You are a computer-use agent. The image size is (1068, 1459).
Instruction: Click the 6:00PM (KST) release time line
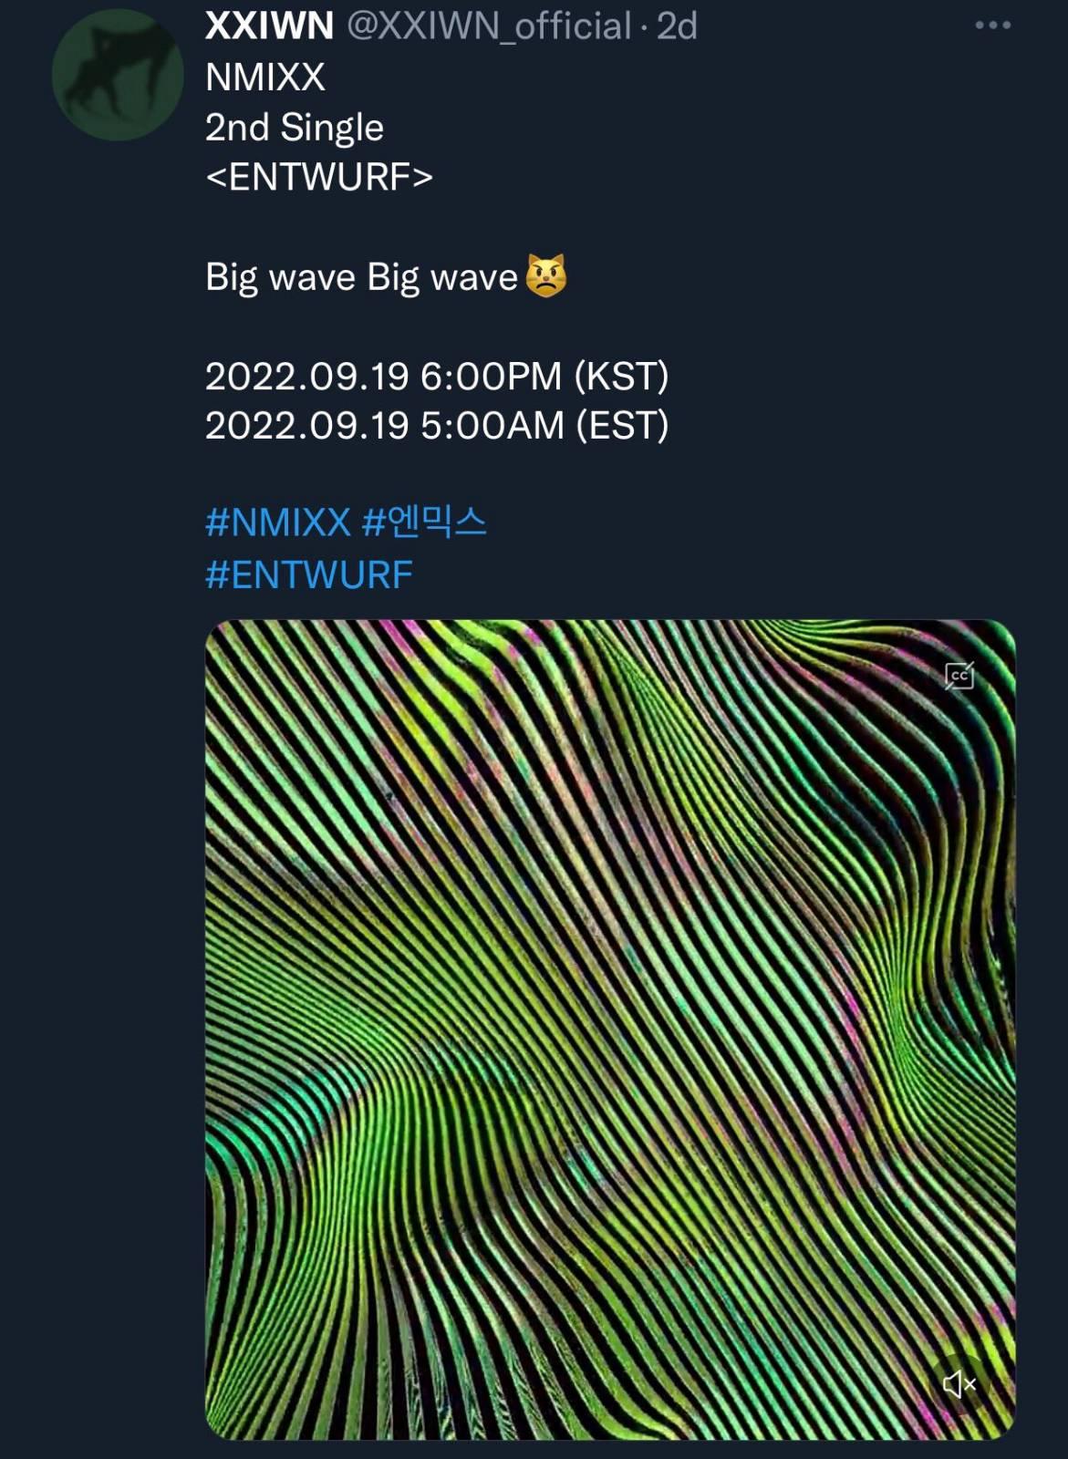tap(436, 376)
